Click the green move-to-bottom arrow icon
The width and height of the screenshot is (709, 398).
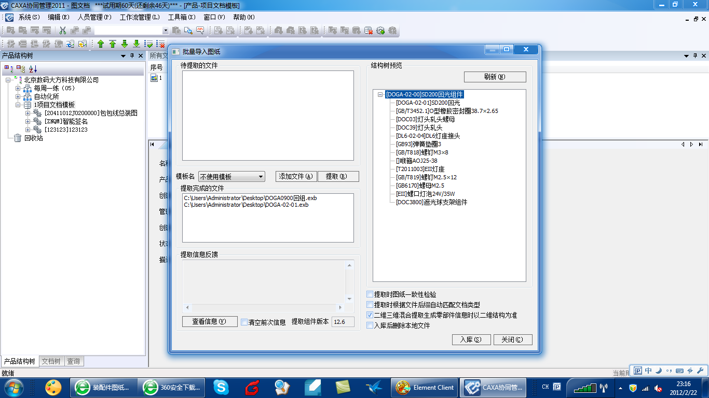coord(137,44)
